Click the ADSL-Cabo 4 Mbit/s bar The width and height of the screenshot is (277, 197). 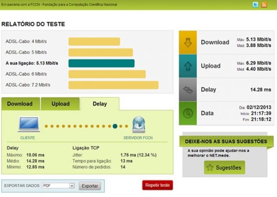click(94, 42)
